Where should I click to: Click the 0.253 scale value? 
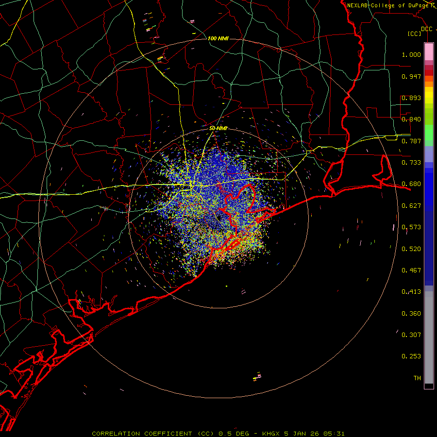tap(411, 356)
